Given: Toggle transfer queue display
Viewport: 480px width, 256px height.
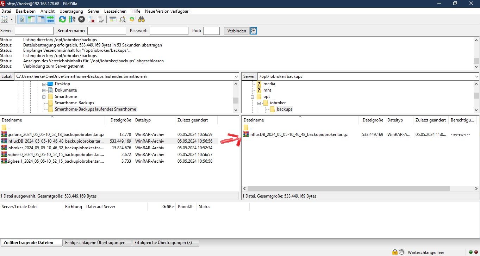Looking at the screenshot, I should pyautogui.click(x=51, y=19).
